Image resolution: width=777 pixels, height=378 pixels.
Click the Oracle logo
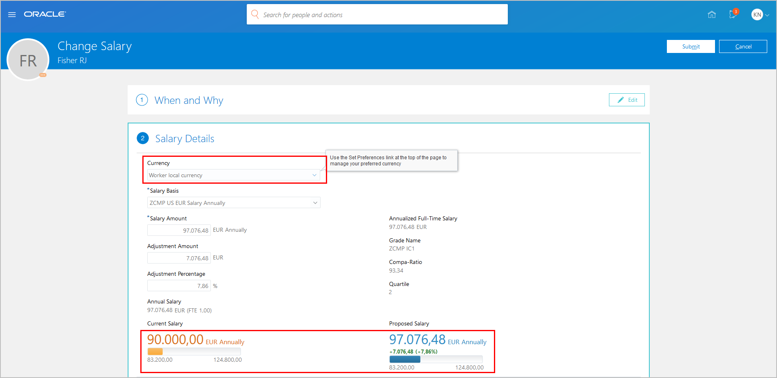click(x=45, y=14)
